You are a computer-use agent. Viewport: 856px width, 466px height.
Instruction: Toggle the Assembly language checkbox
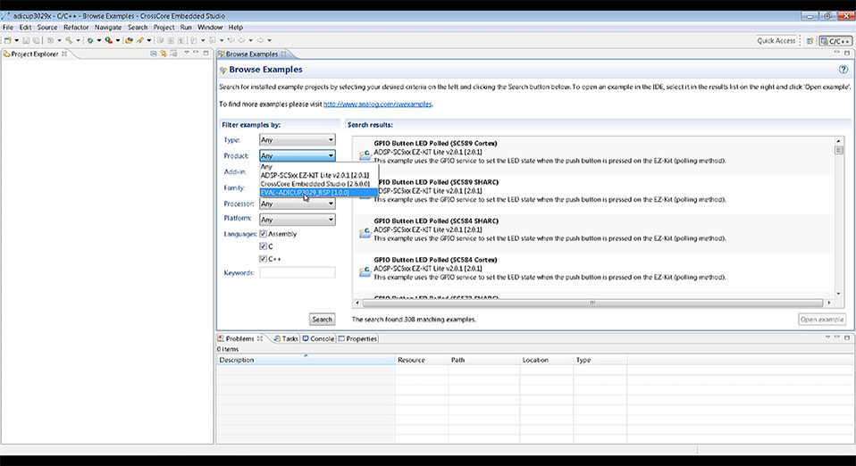click(x=263, y=234)
